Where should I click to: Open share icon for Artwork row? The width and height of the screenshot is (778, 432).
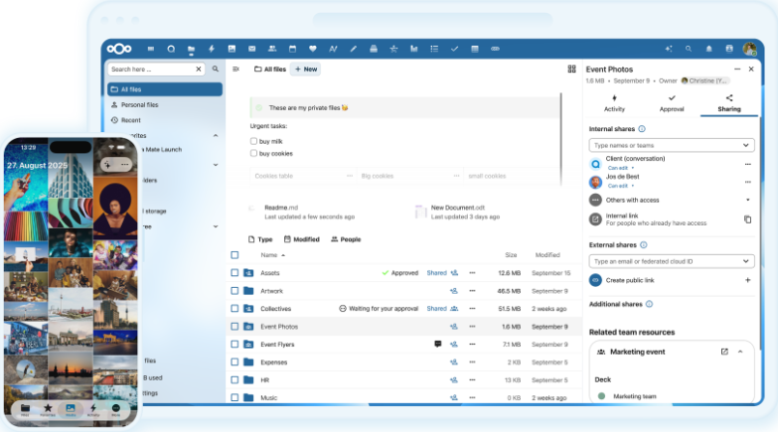[x=453, y=291]
